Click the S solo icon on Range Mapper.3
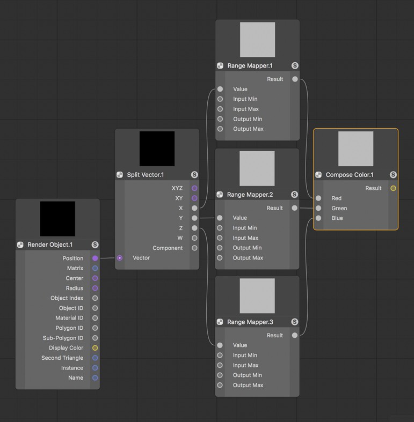The image size is (414, 422). [295, 322]
